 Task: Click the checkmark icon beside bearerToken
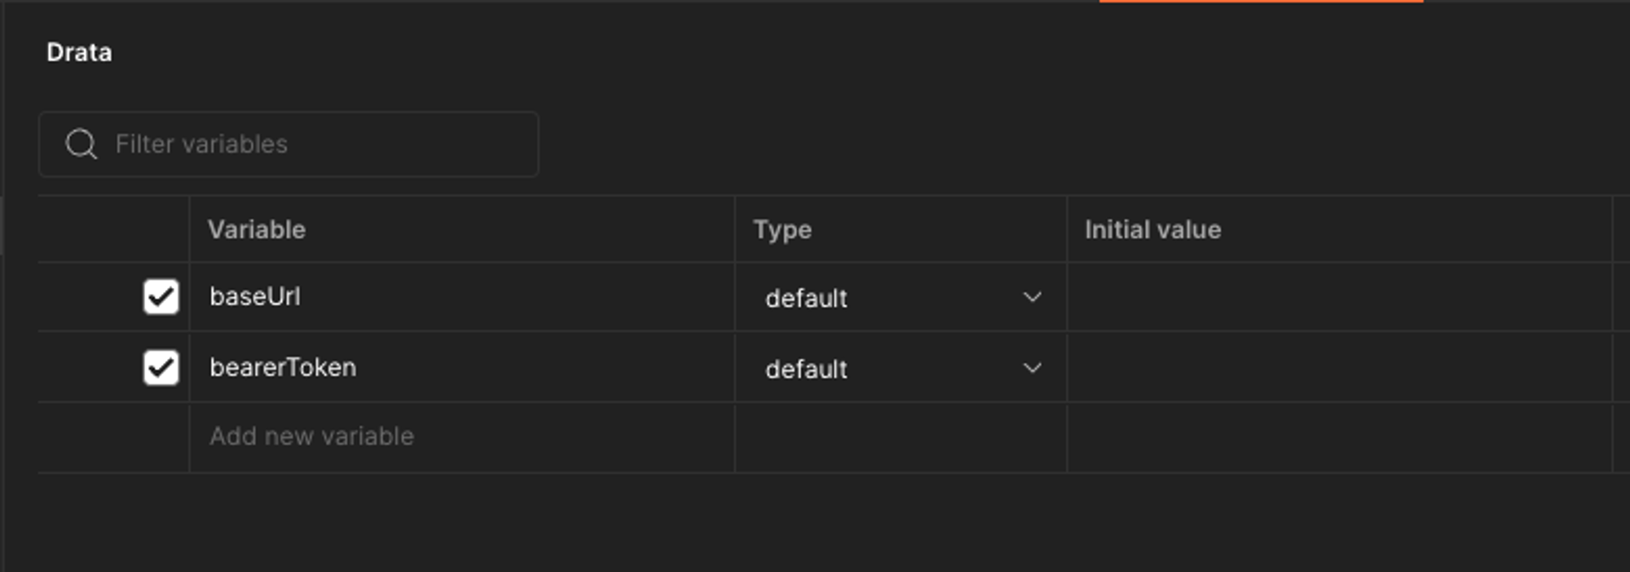tap(161, 367)
